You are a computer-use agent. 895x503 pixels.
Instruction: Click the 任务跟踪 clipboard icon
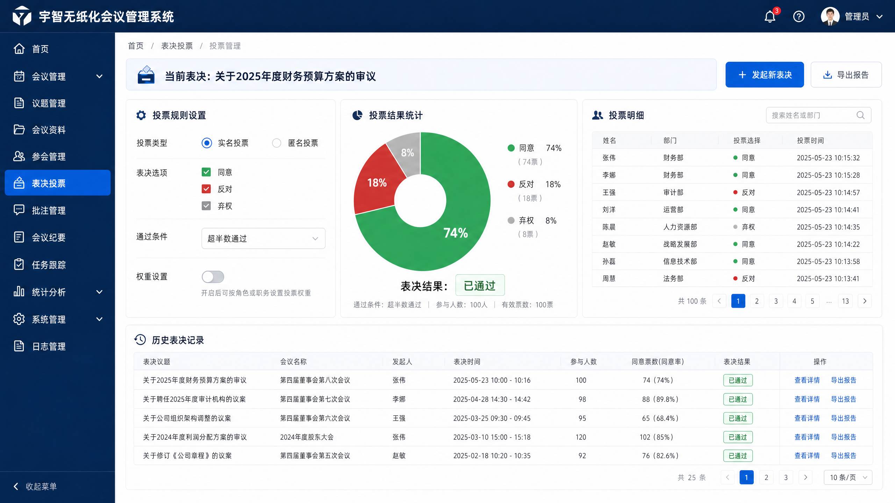coord(19,264)
